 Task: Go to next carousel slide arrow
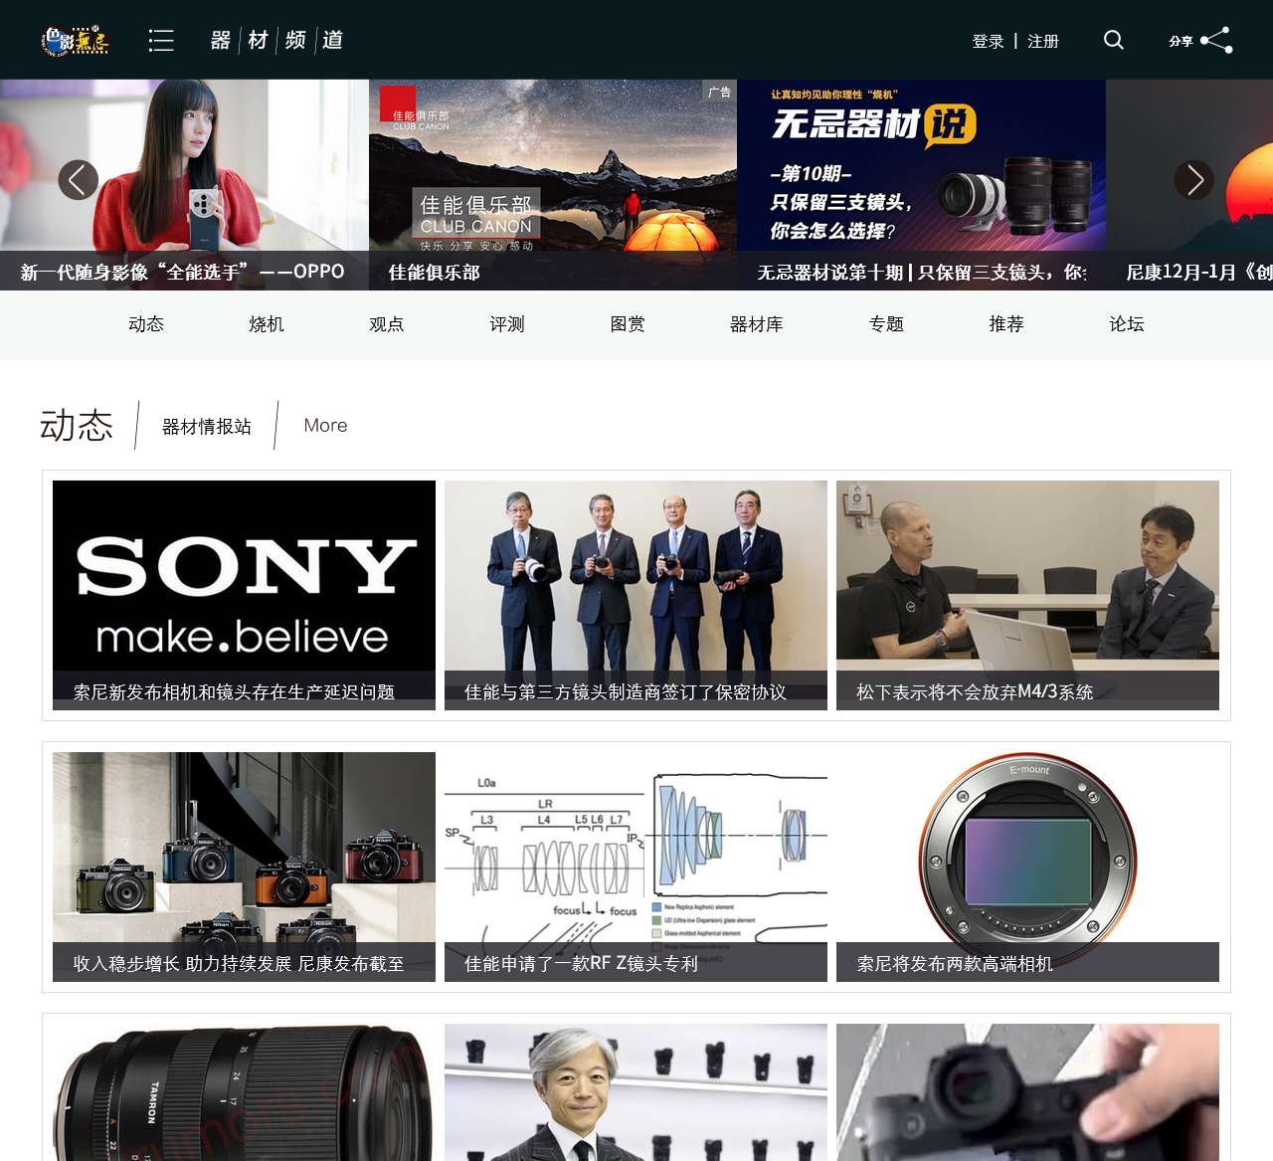pyautogui.click(x=1194, y=180)
